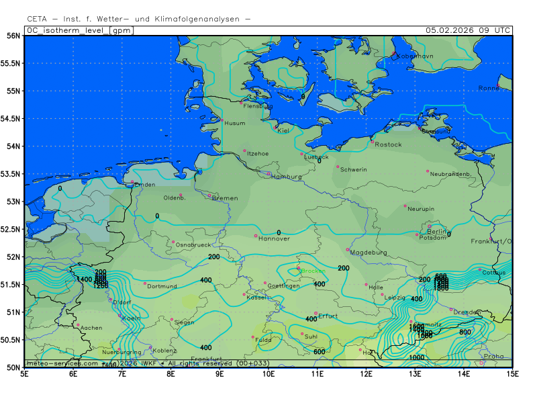
Task: Click the 0C_isotherm_level_[gpm] label box
Action: click(x=79, y=30)
